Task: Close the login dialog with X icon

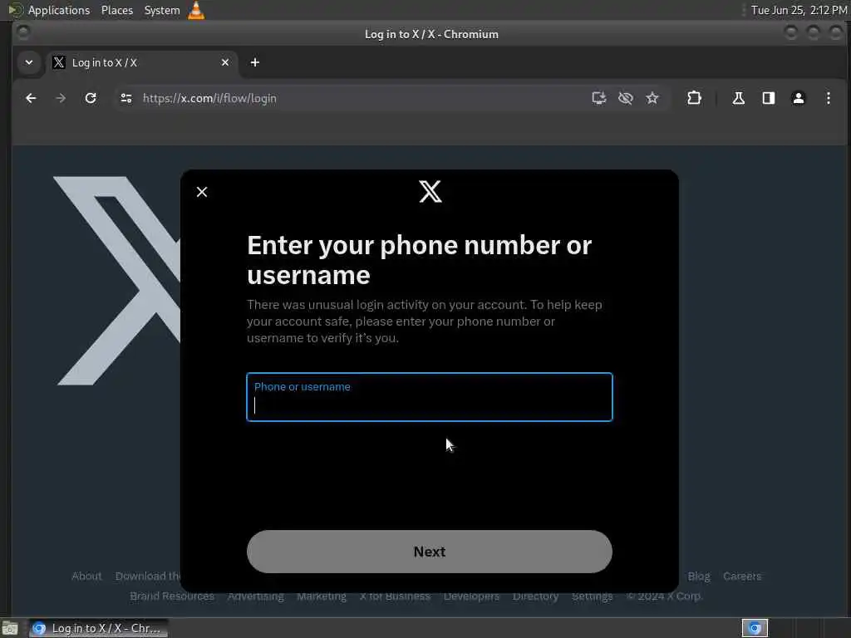Action: (202, 192)
